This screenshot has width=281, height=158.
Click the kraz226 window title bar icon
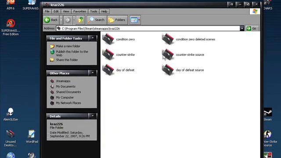(47, 4)
